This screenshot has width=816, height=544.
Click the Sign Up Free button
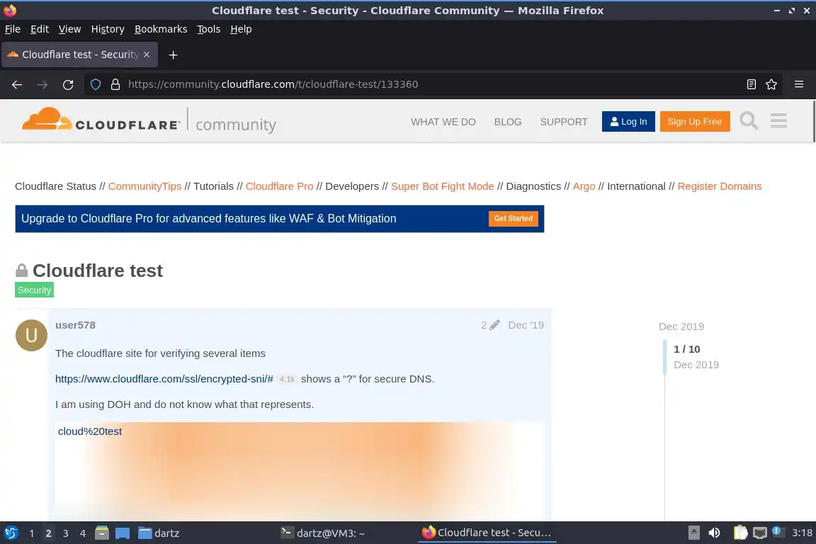695,121
